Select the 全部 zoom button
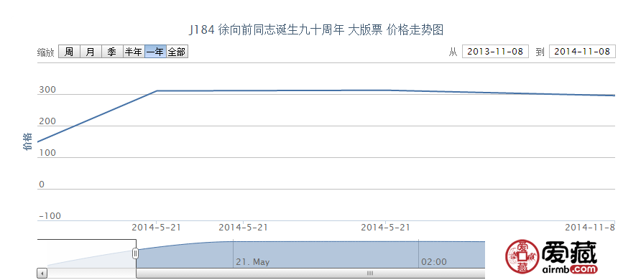 [177, 52]
